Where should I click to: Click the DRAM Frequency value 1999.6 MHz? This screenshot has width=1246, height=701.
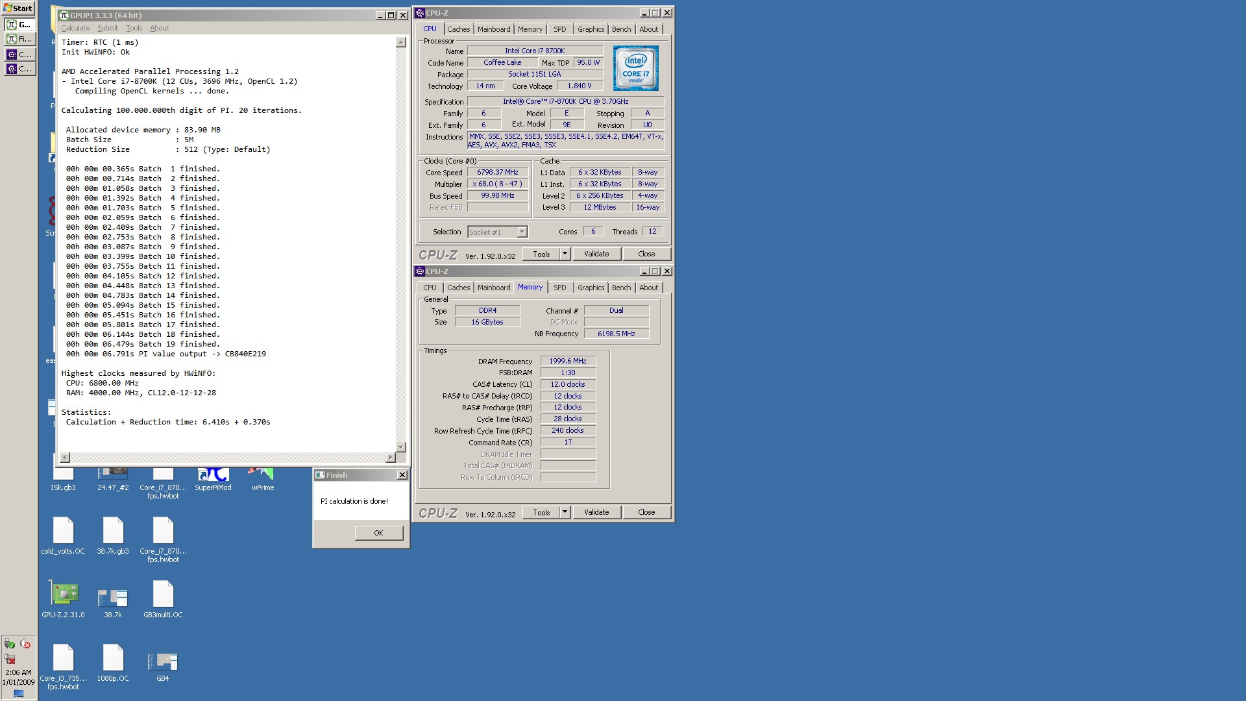coord(568,361)
